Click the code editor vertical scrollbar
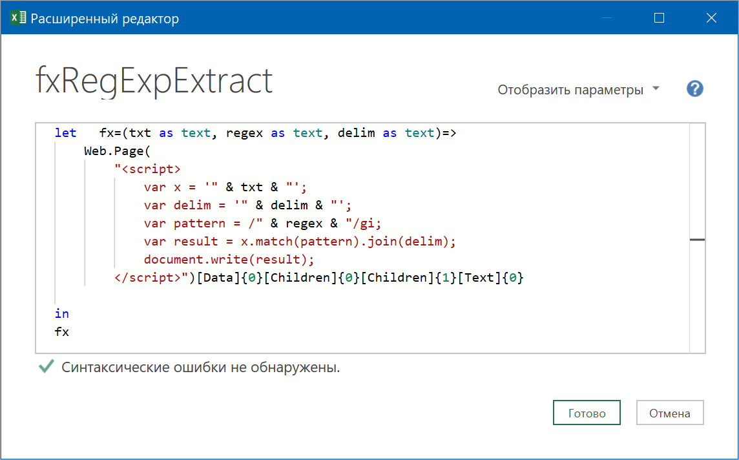Image resolution: width=739 pixels, height=460 pixels. click(x=698, y=238)
